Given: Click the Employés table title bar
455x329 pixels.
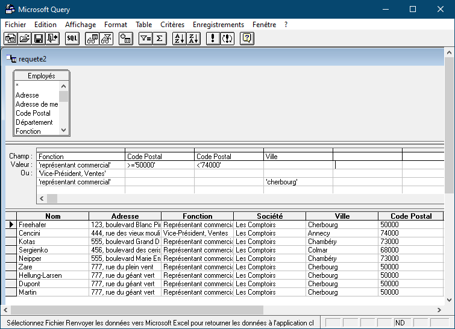Looking at the screenshot, I should [x=41, y=76].
